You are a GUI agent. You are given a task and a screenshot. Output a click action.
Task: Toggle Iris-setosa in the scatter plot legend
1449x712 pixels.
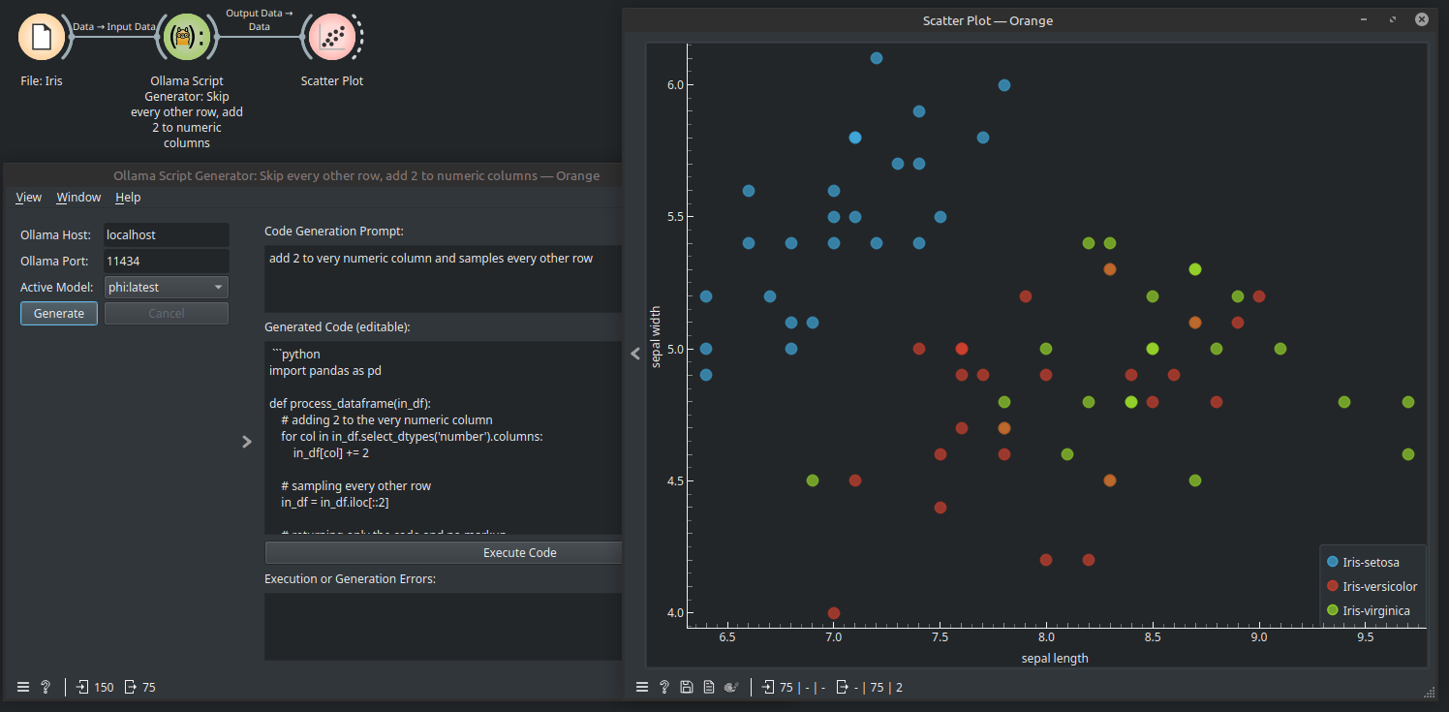[x=1372, y=562]
